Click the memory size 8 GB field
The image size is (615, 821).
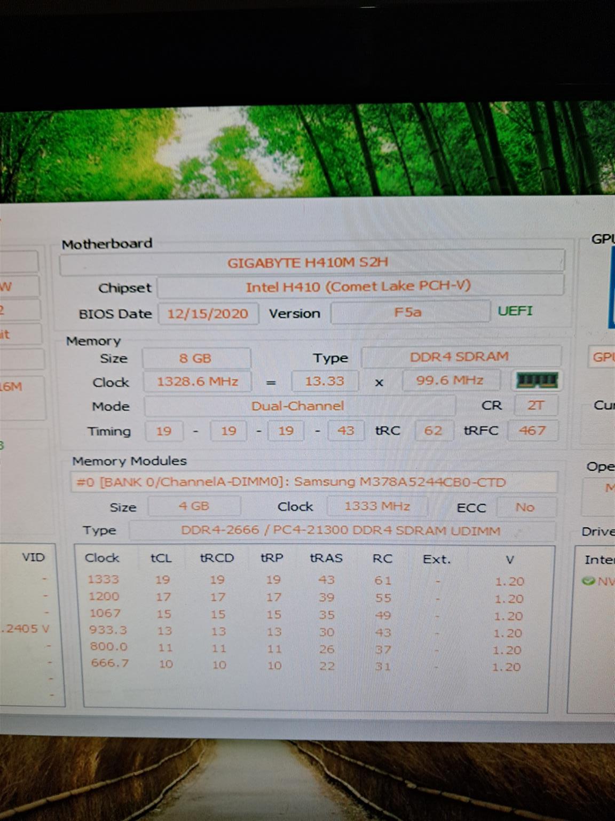196,358
